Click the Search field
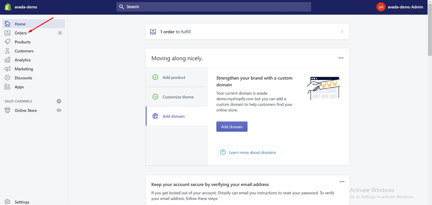The height and width of the screenshot is (205, 432). coord(214,7)
